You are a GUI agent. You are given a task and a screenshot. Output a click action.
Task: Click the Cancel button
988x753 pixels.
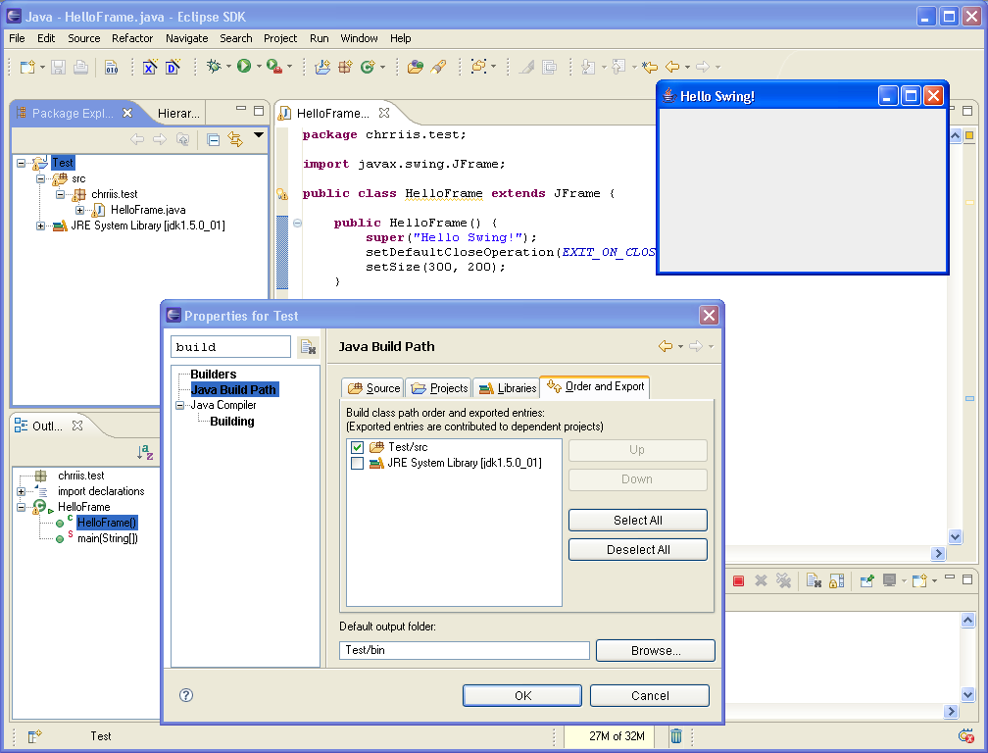650,696
